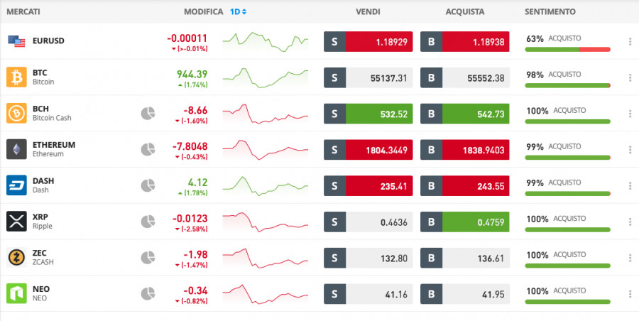This screenshot has height=321, width=639.
Task: Click pie chart icon in BCH row
Action: tap(148, 113)
